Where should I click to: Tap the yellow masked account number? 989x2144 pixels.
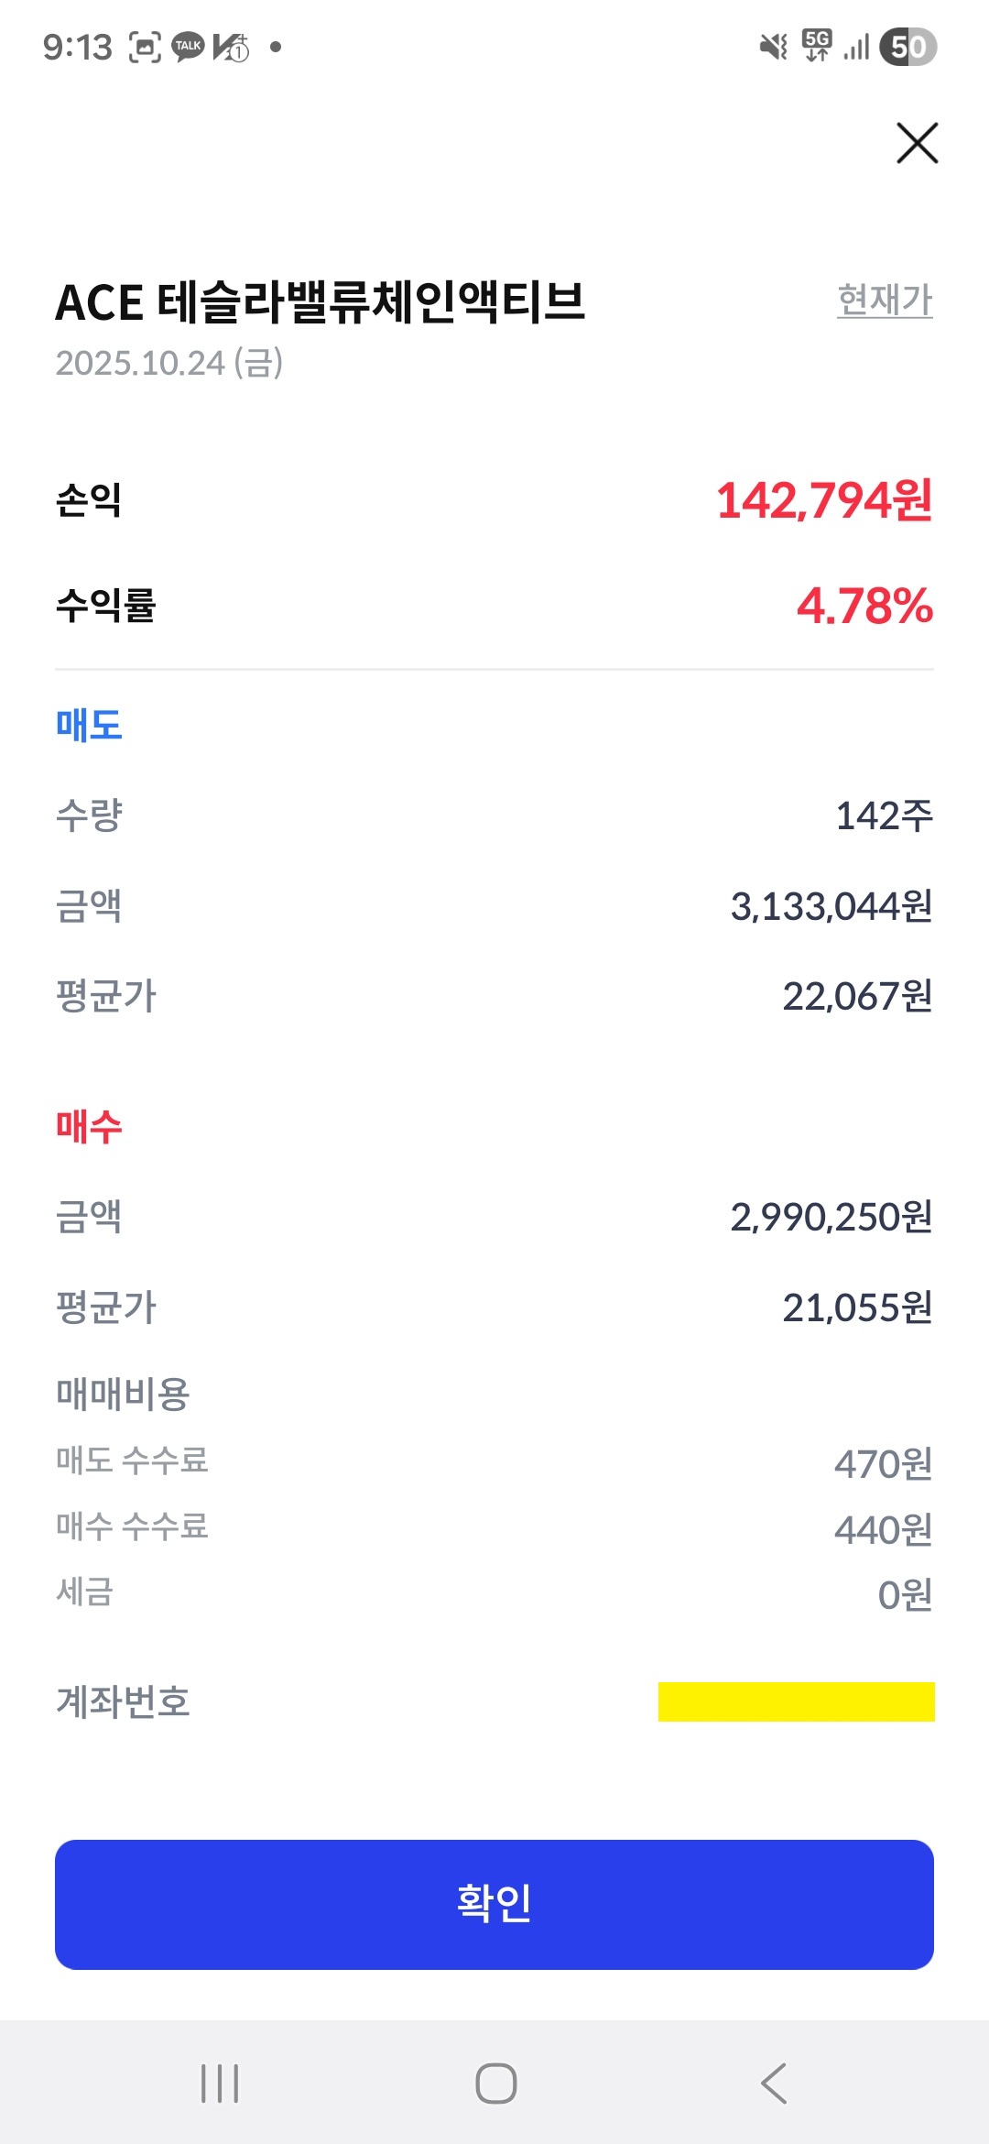(796, 1701)
